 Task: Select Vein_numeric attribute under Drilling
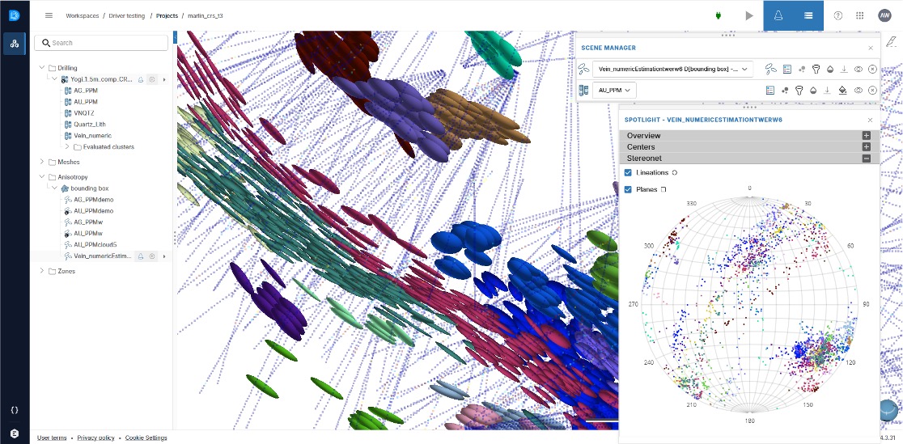coord(92,135)
